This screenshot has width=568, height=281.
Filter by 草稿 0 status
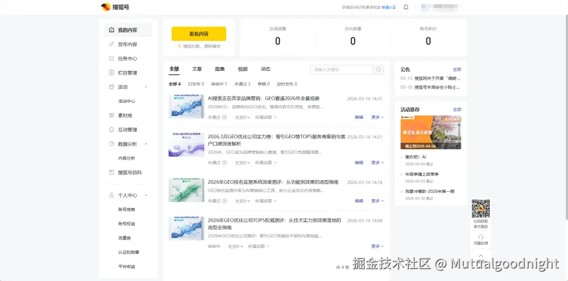263,84
